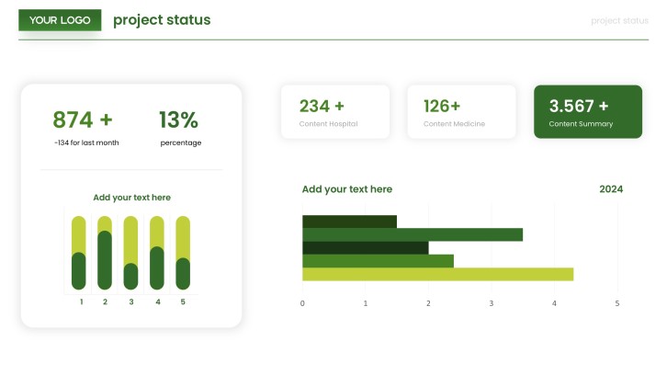Open the 126+ Content Medicine card

click(x=461, y=112)
